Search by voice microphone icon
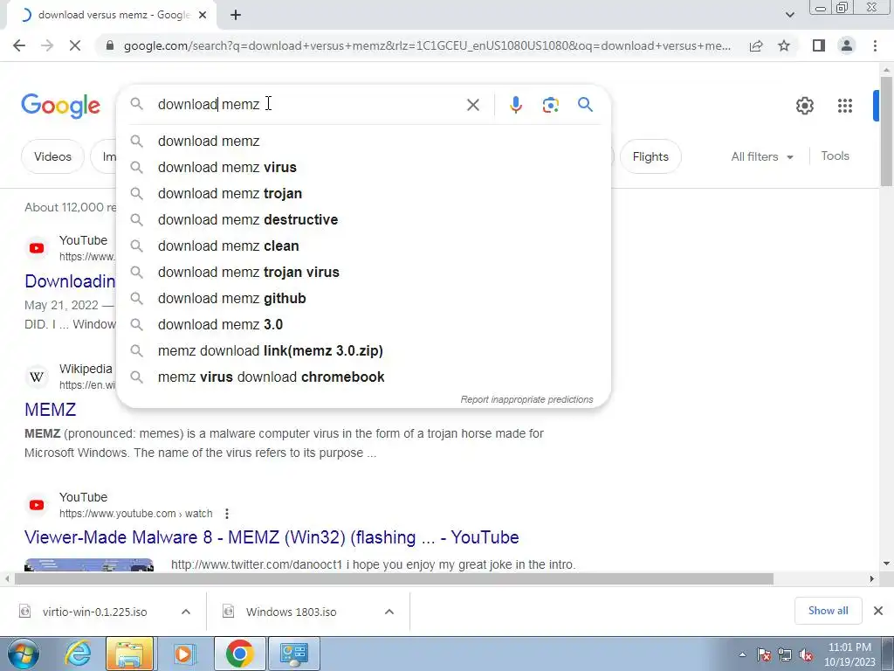Image resolution: width=894 pixels, height=671 pixels. pos(515,105)
